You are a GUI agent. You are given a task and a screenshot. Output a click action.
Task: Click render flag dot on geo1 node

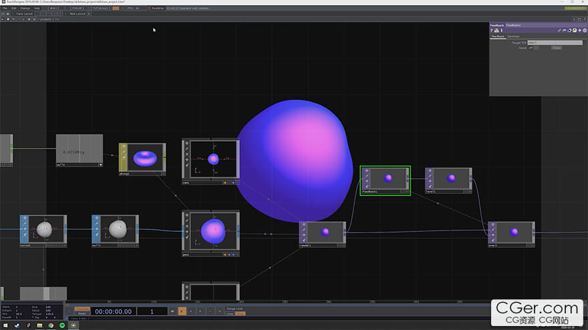coord(229,255)
